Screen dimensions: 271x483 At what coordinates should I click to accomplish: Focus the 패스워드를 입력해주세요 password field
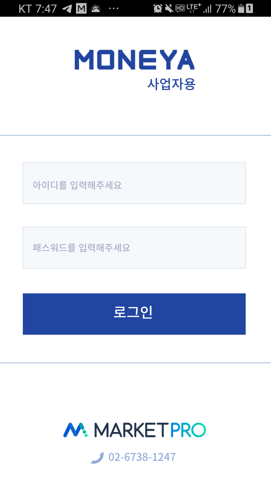[x=134, y=248]
